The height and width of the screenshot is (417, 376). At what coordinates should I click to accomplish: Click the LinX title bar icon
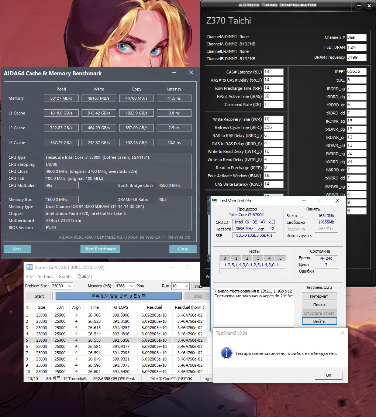point(30,267)
